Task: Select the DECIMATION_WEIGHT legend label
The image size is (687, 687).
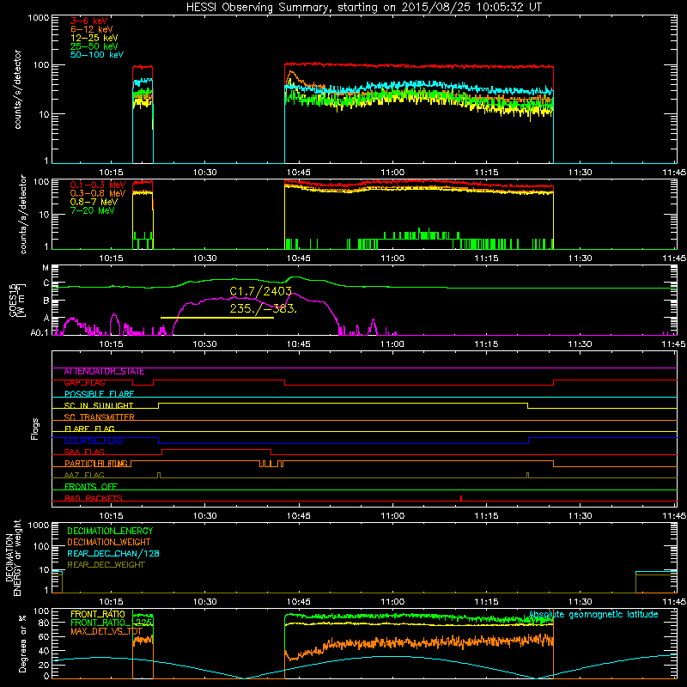Action: tap(109, 543)
